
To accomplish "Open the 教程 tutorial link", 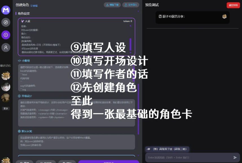I will pos(34,5).
